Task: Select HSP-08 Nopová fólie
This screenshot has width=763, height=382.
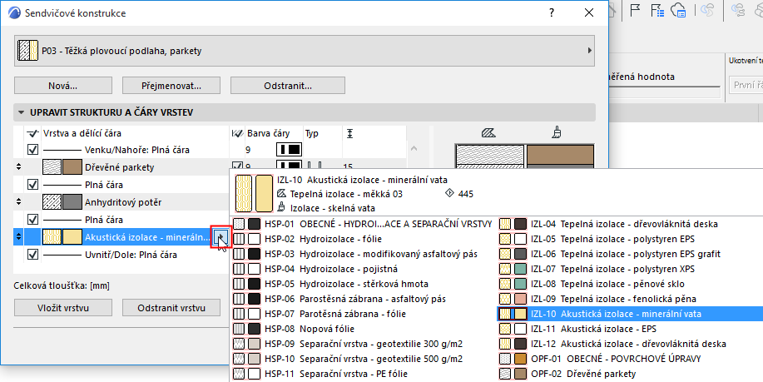Action: click(x=364, y=329)
